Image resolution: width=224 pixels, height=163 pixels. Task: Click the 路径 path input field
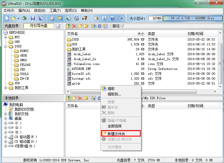(x=172, y=26)
